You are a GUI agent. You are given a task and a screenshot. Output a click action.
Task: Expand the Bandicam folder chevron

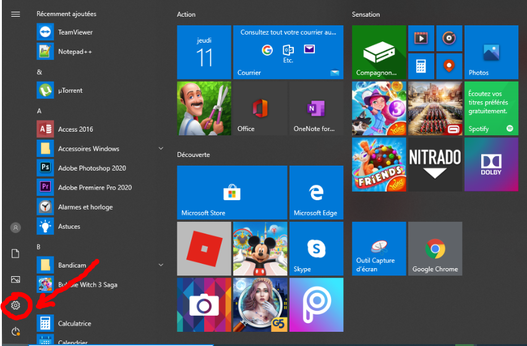tap(161, 265)
